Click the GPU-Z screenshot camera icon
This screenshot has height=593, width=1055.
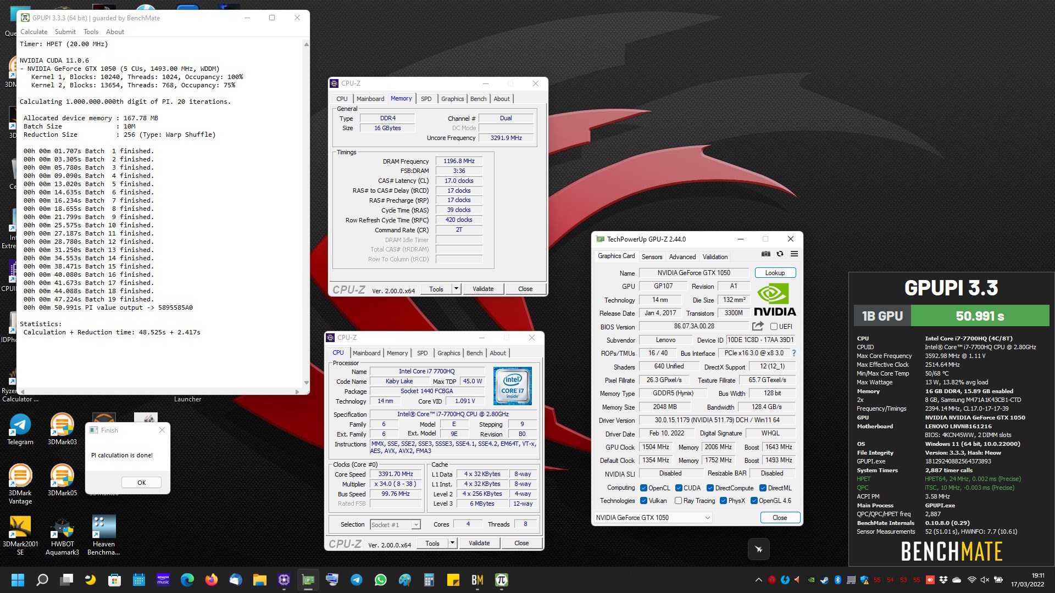click(x=765, y=254)
